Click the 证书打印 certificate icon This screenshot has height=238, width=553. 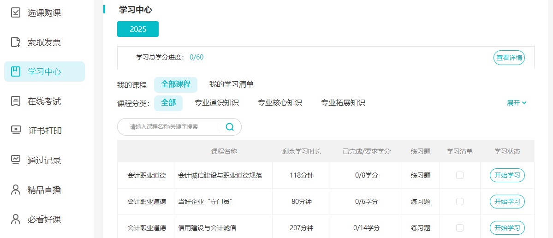[x=16, y=131]
